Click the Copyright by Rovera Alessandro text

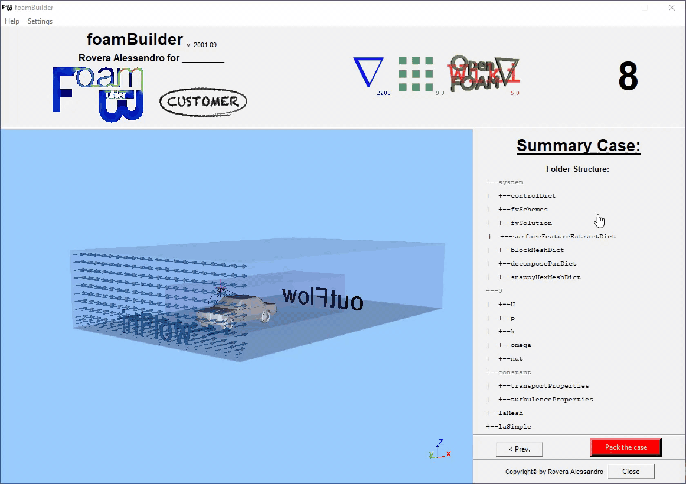pyautogui.click(x=554, y=472)
